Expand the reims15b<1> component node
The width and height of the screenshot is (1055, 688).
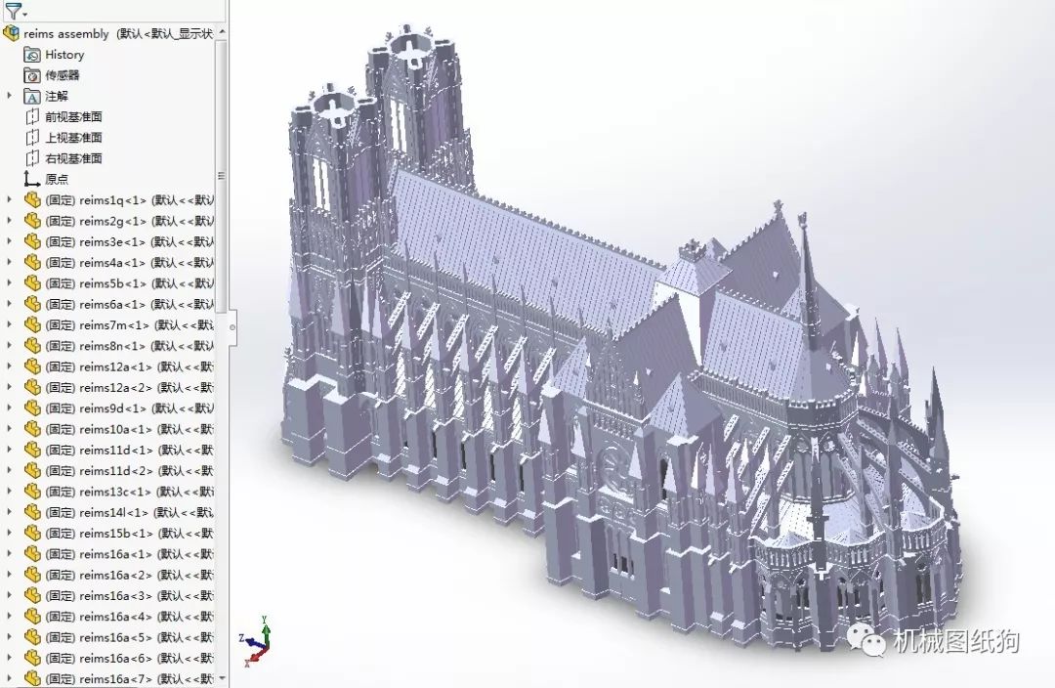pos(10,534)
